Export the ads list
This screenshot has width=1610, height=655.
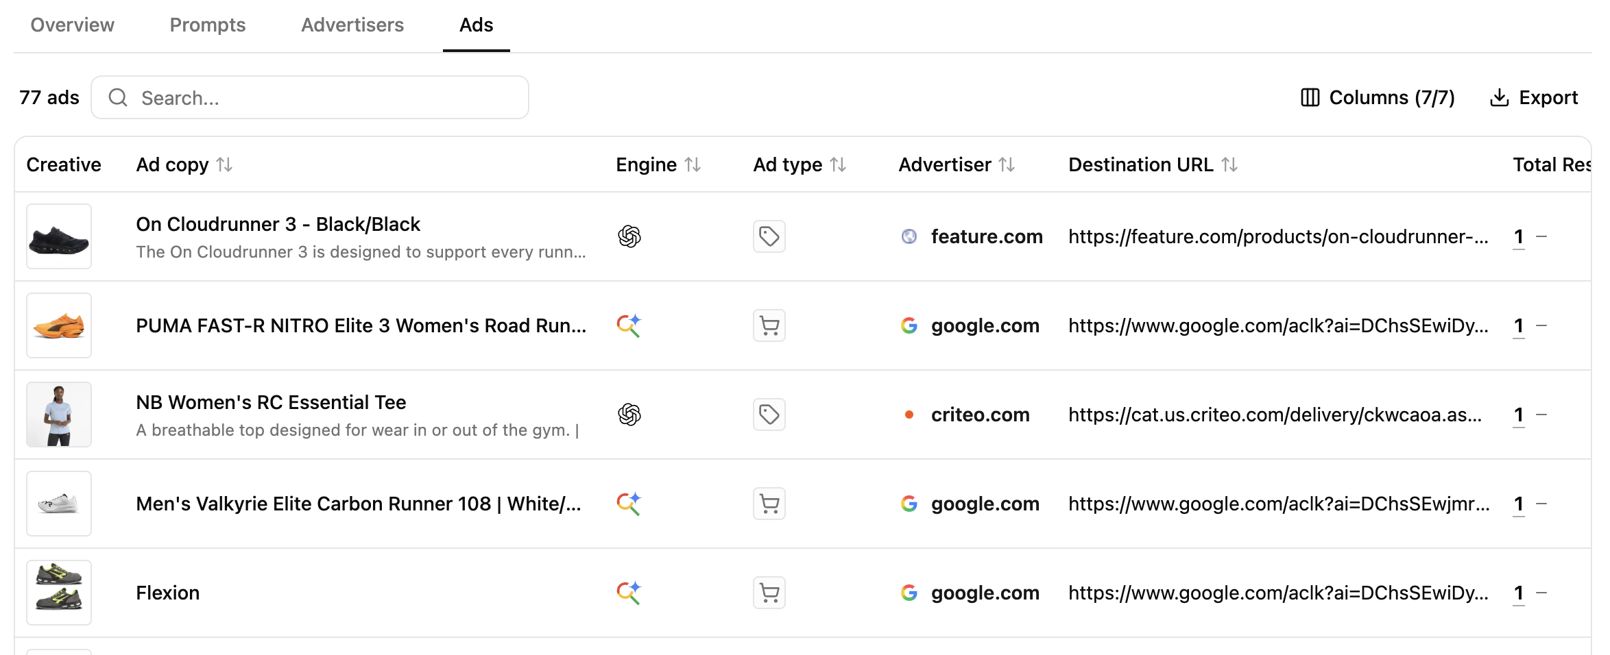pos(1534,97)
